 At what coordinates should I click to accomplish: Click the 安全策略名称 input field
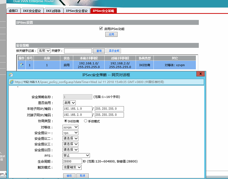[78, 97]
